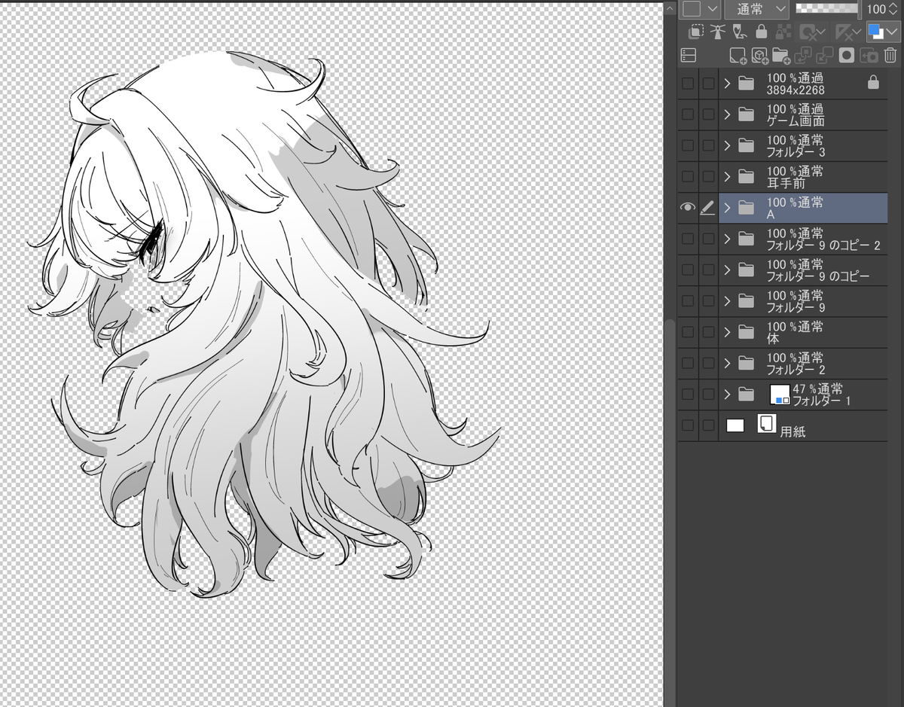Hide the A folder using its eye icon
The height and width of the screenshot is (707, 904).
pos(687,208)
